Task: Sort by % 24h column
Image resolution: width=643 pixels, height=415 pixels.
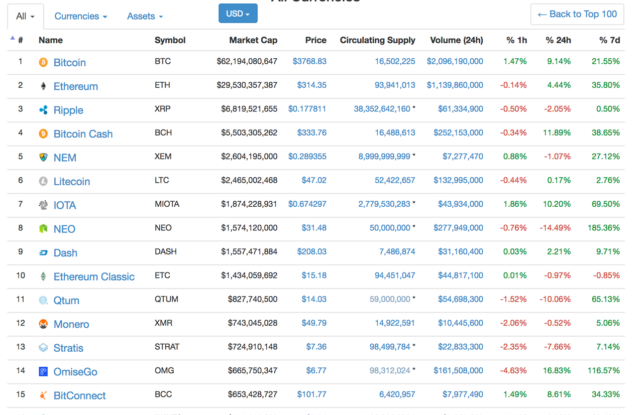Action: pyautogui.click(x=558, y=40)
